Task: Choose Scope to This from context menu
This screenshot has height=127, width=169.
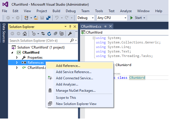Action: pos(80,98)
